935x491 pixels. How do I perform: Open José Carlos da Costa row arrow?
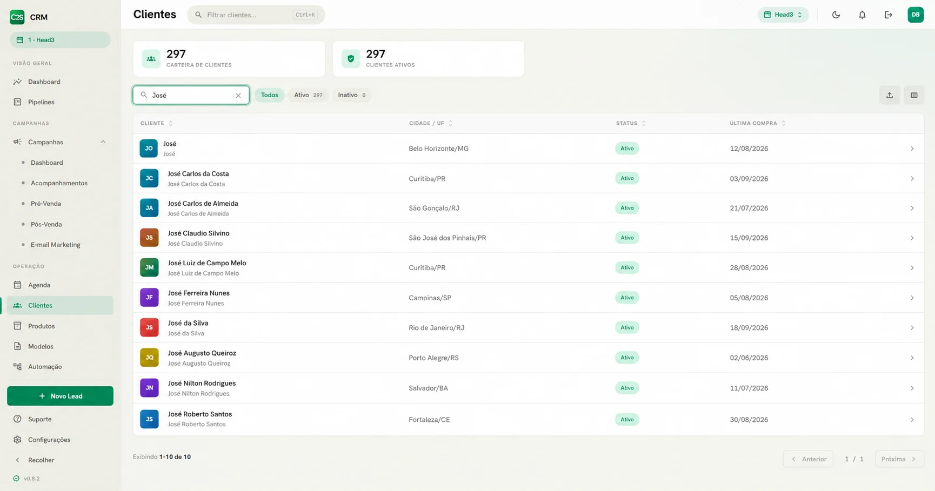click(x=912, y=179)
